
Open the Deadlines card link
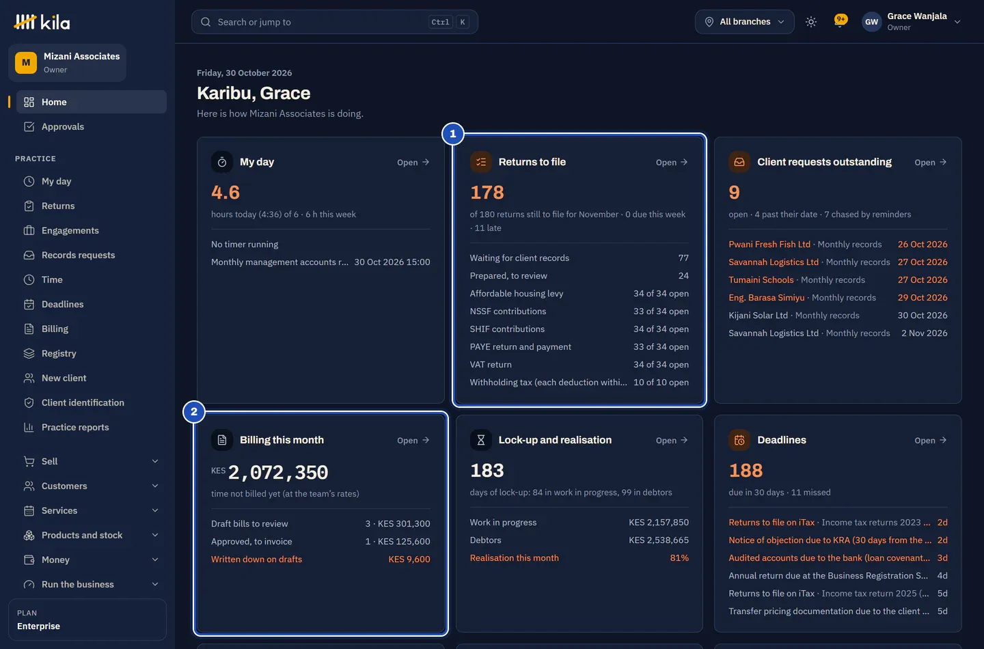click(x=931, y=441)
